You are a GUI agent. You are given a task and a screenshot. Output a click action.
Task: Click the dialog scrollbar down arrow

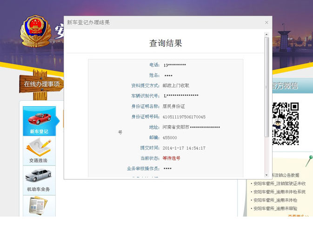(x=266, y=175)
